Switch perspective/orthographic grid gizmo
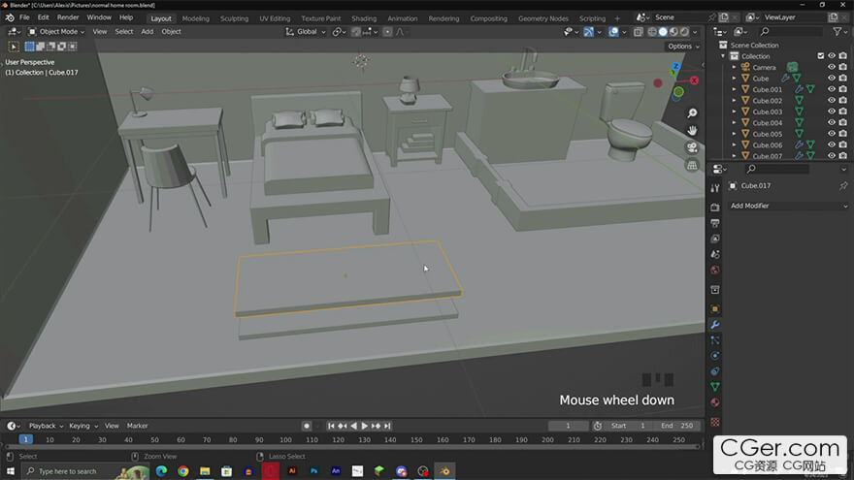The height and width of the screenshot is (480, 854). tap(692, 166)
